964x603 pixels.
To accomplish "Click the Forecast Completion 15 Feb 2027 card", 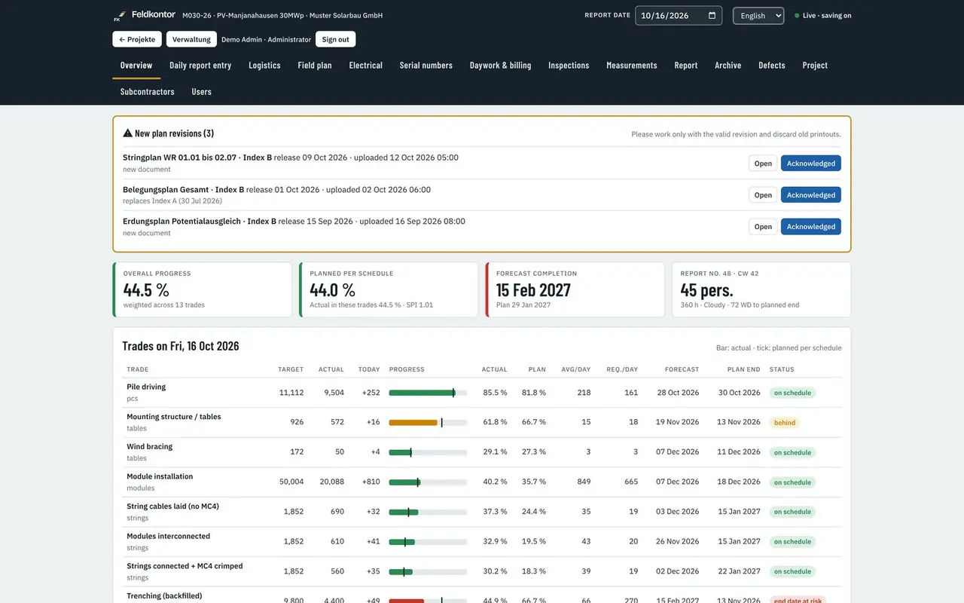I will click(x=575, y=289).
